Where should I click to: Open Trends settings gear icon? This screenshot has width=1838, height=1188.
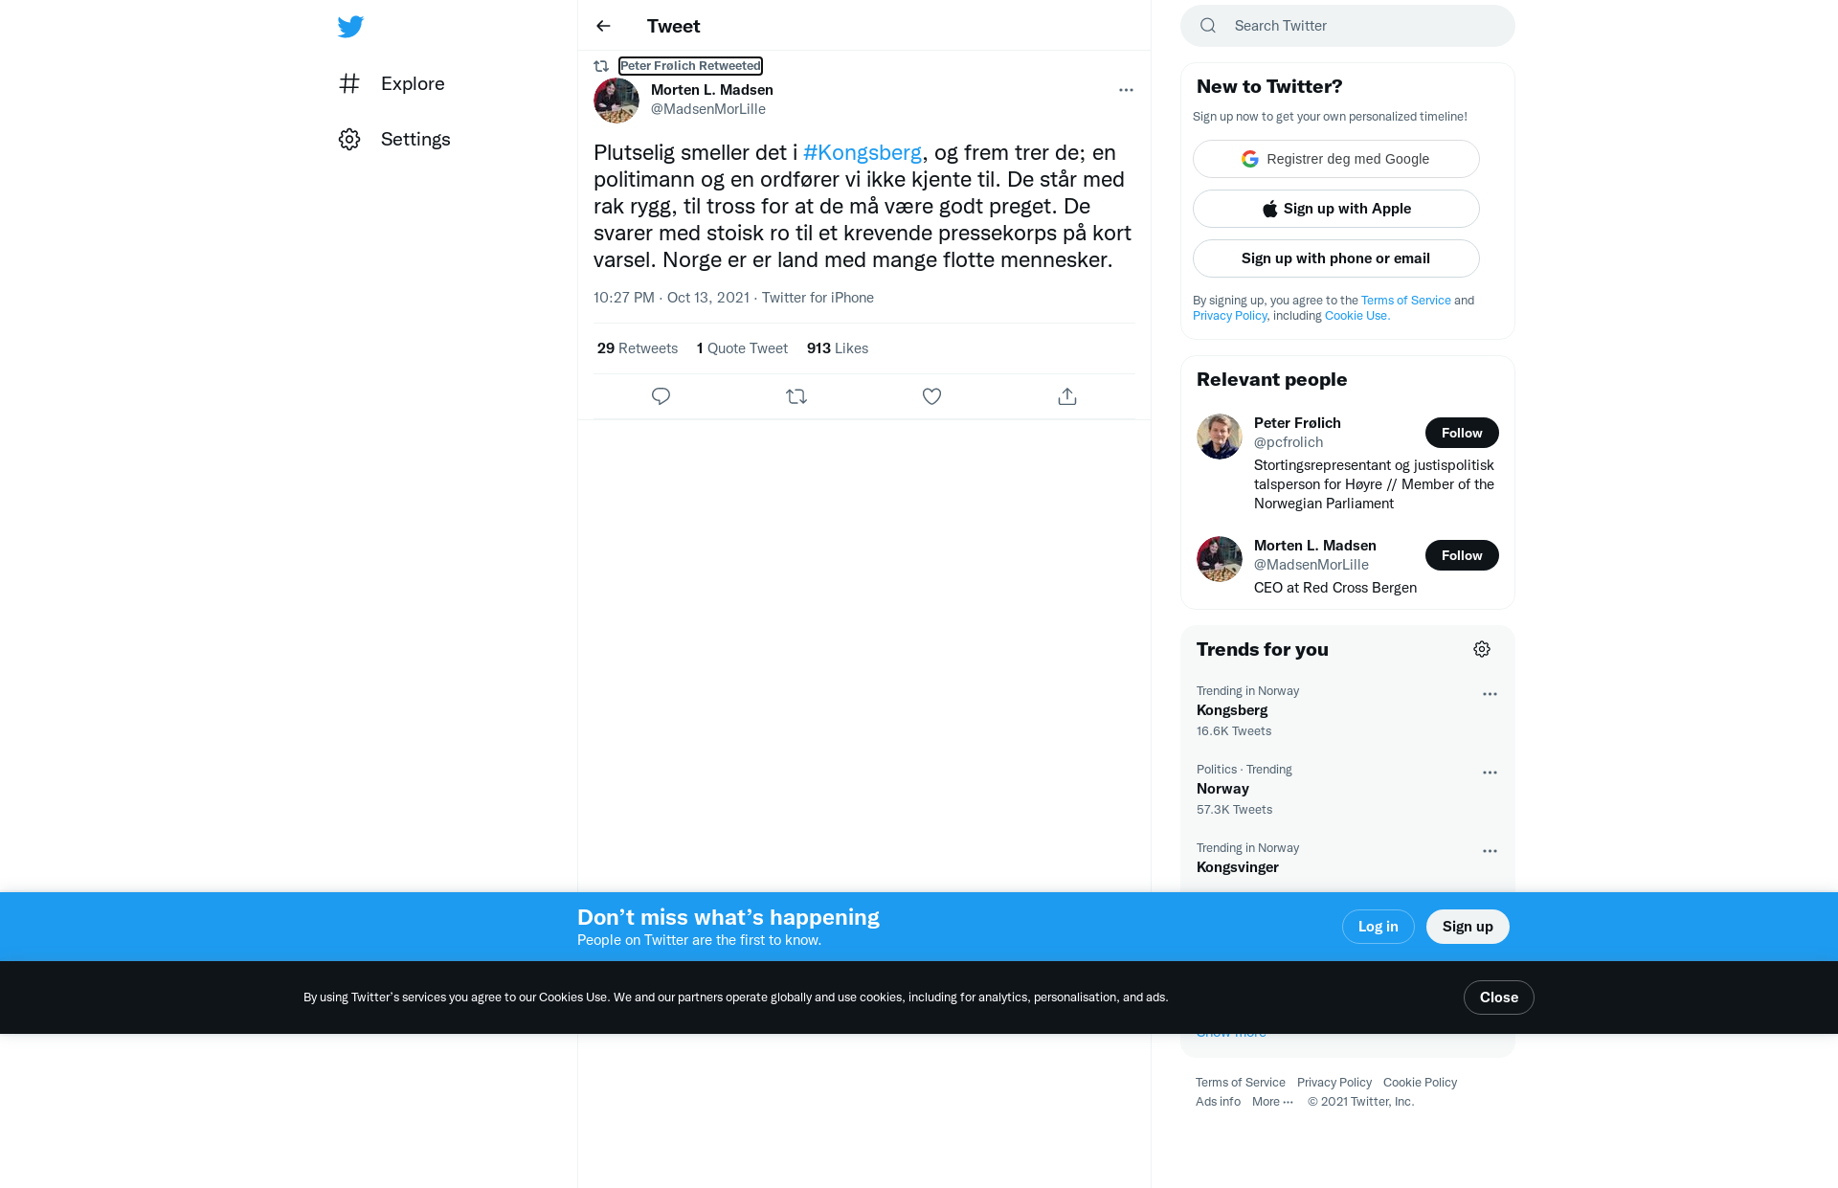1482,649
